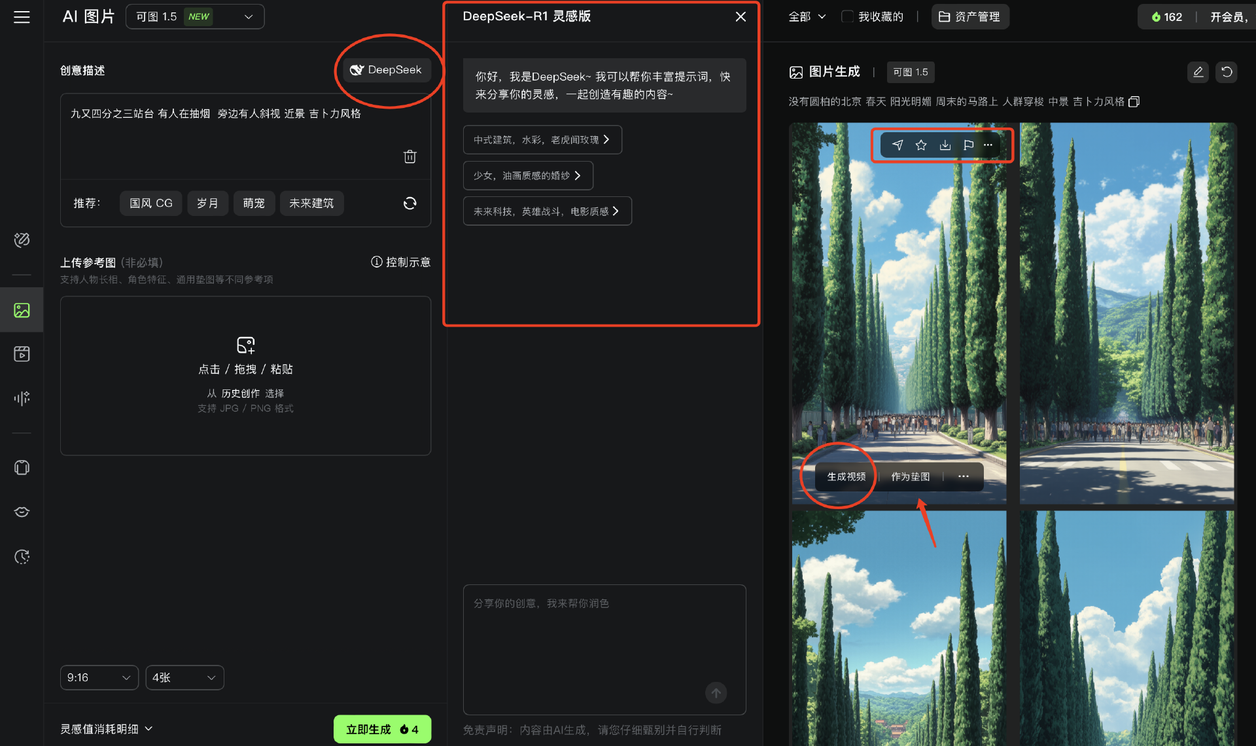
Task: Open the video extension sidebar icon
Action: click(x=22, y=557)
